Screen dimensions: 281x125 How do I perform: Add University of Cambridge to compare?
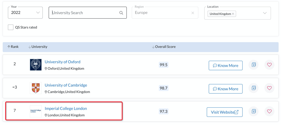pos(253,88)
